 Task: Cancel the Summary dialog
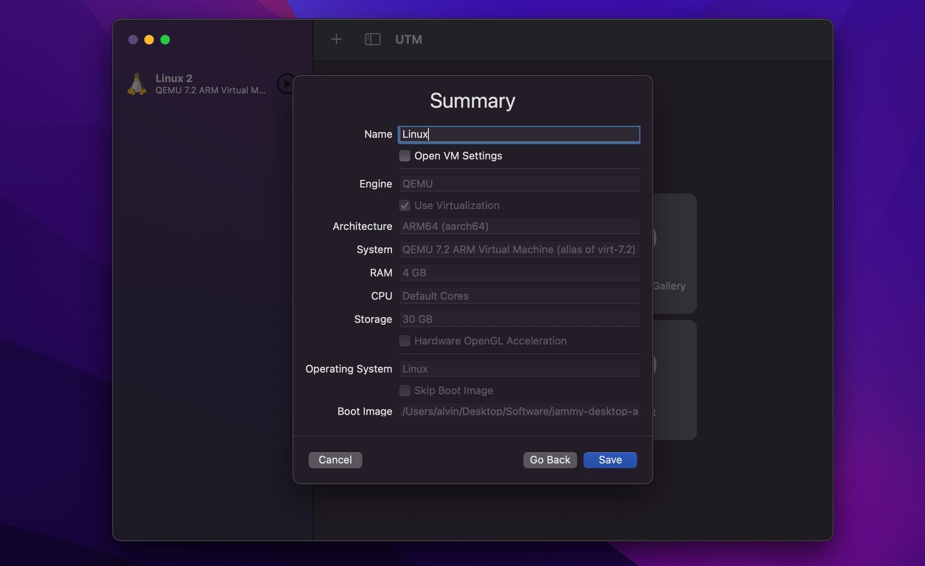tap(335, 460)
